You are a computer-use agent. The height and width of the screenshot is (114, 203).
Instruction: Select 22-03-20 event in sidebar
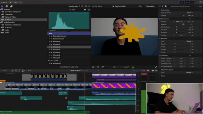(8, 28)
